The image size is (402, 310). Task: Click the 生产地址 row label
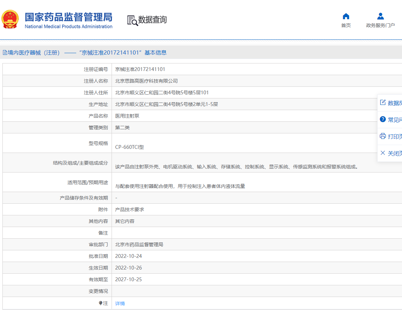[98, 104]
